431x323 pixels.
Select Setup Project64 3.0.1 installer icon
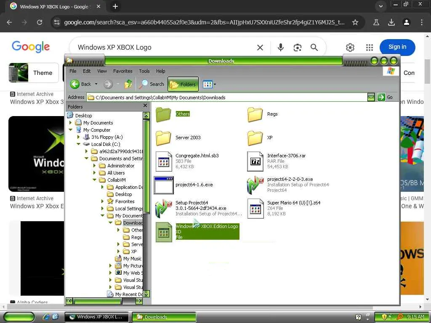164,209
